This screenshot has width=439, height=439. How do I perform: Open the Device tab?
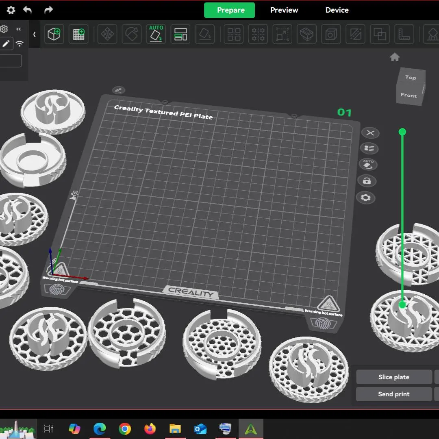pyautogui.click(x=337, y=10)
